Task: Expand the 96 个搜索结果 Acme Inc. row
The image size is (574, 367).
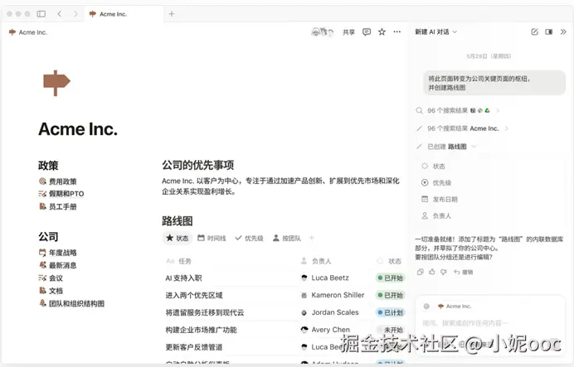Action: (462, 128)
